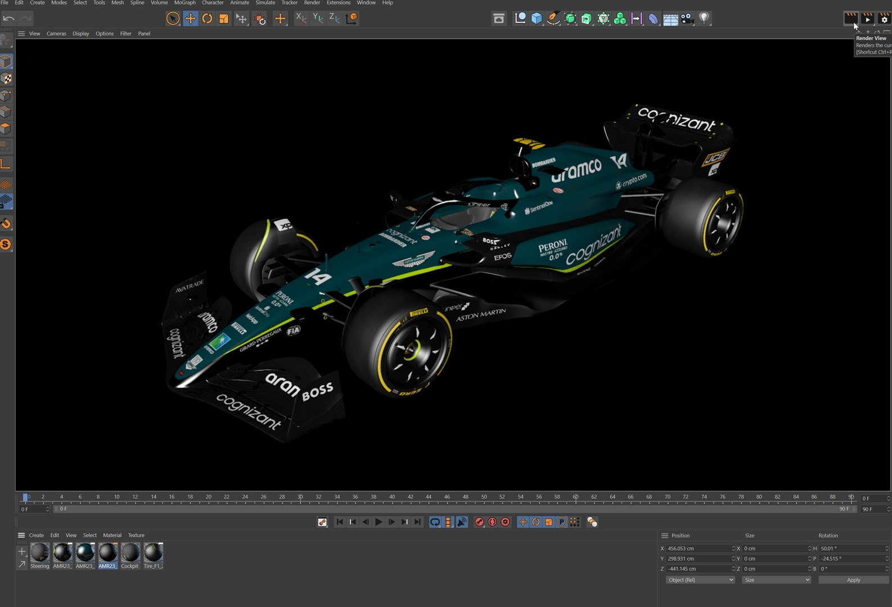The image size is (892, 607).
Task: Click the Render View clapperboard icon
Action: coord(851,19)
